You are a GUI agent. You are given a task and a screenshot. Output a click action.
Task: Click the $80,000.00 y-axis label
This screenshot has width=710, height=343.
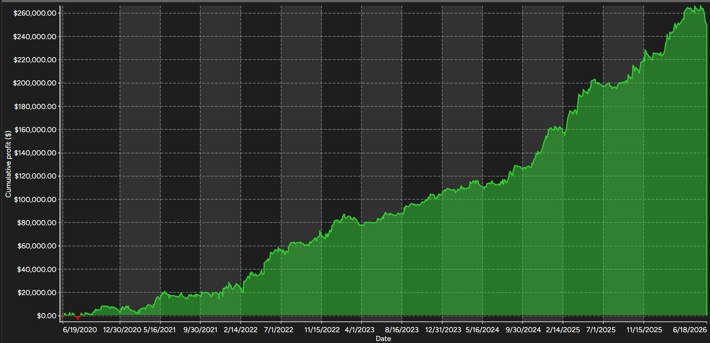tap(37, 223)
